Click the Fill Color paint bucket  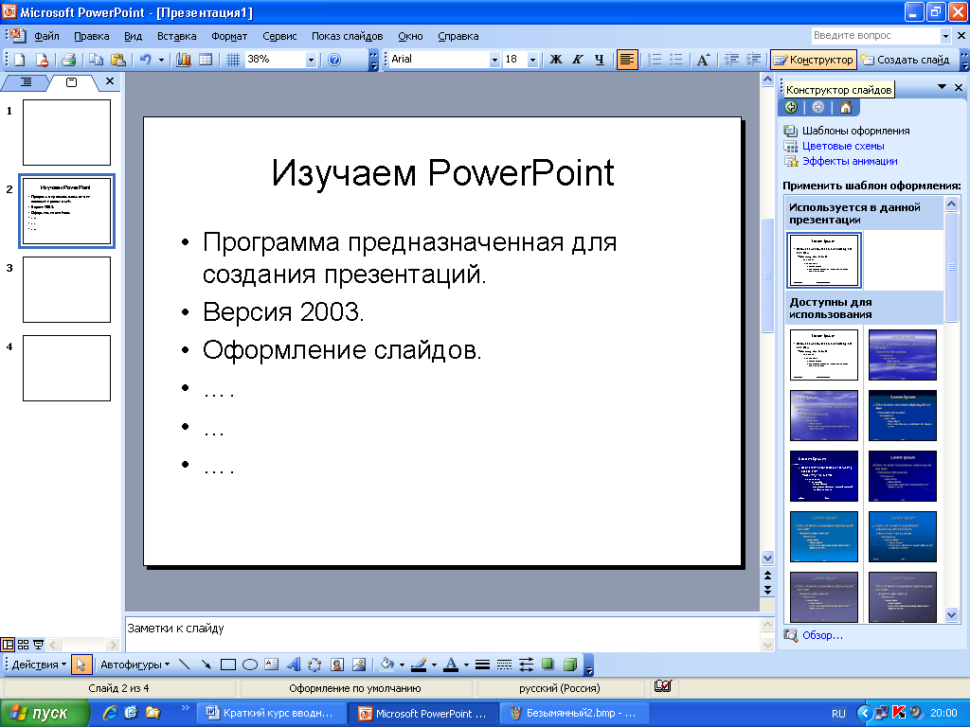[387, 665]
